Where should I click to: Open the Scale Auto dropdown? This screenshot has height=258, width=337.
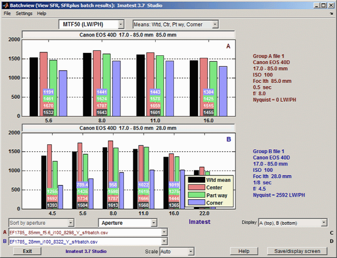[191, 252]
